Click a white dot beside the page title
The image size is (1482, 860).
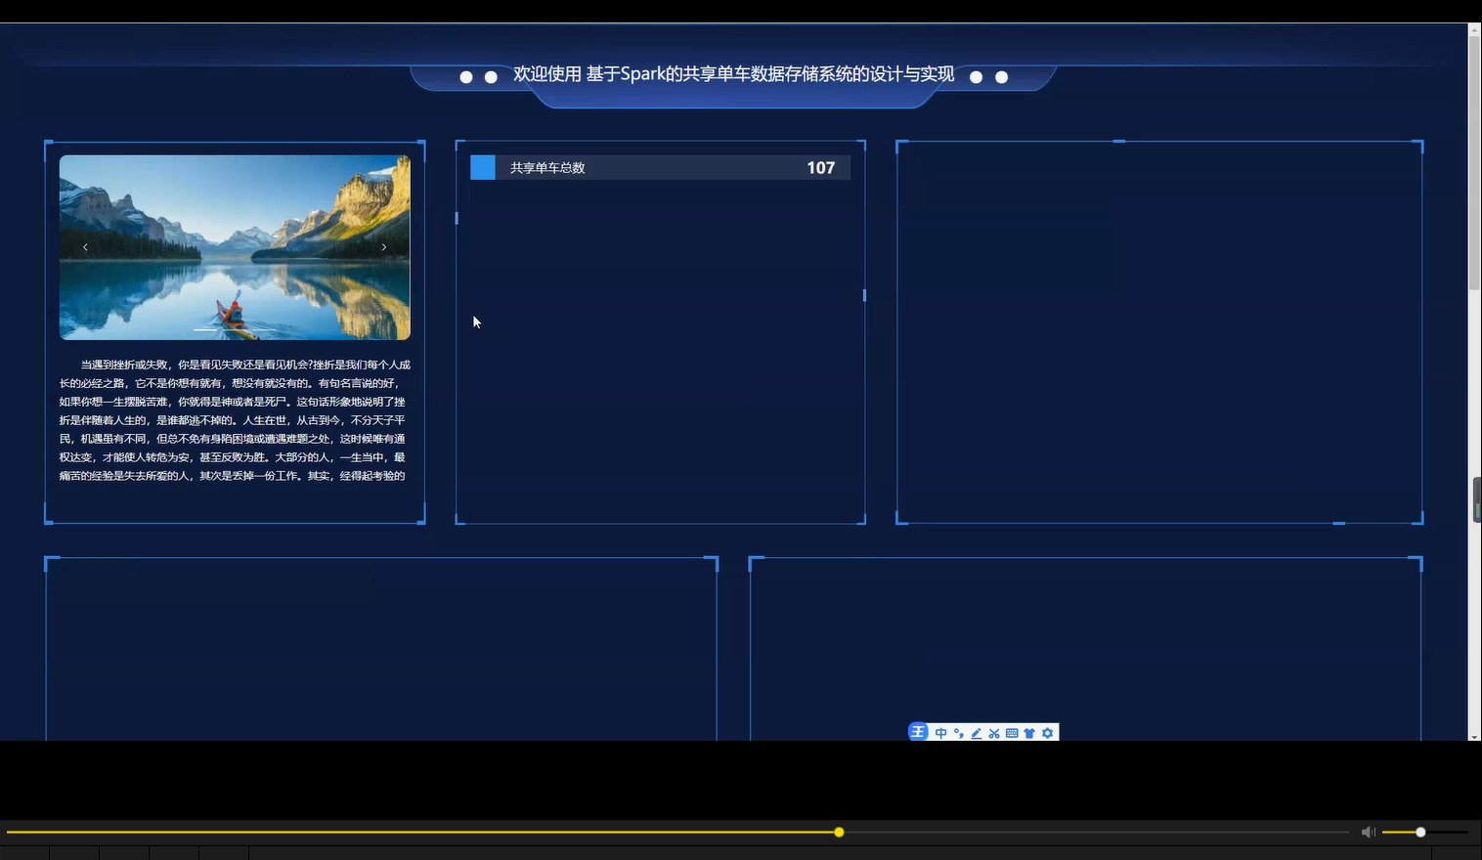[x=466, y=76]
